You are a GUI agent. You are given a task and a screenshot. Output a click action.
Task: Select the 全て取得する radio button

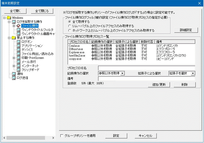coord(70,22)
